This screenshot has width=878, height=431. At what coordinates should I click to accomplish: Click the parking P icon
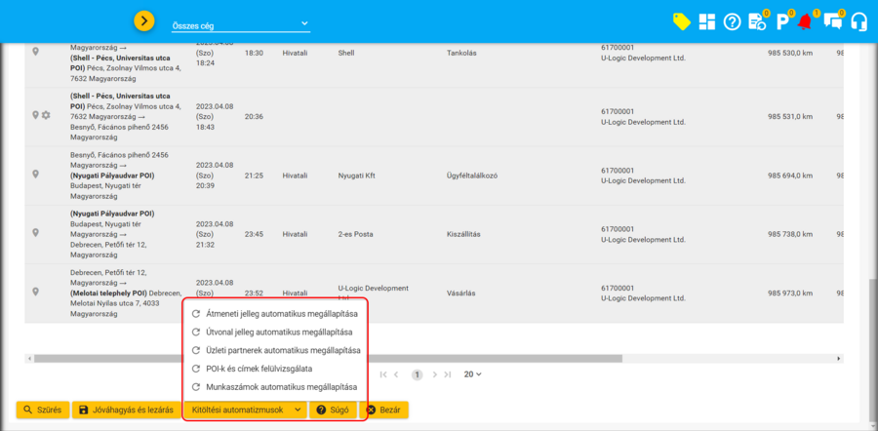click(x=781, y=21)
